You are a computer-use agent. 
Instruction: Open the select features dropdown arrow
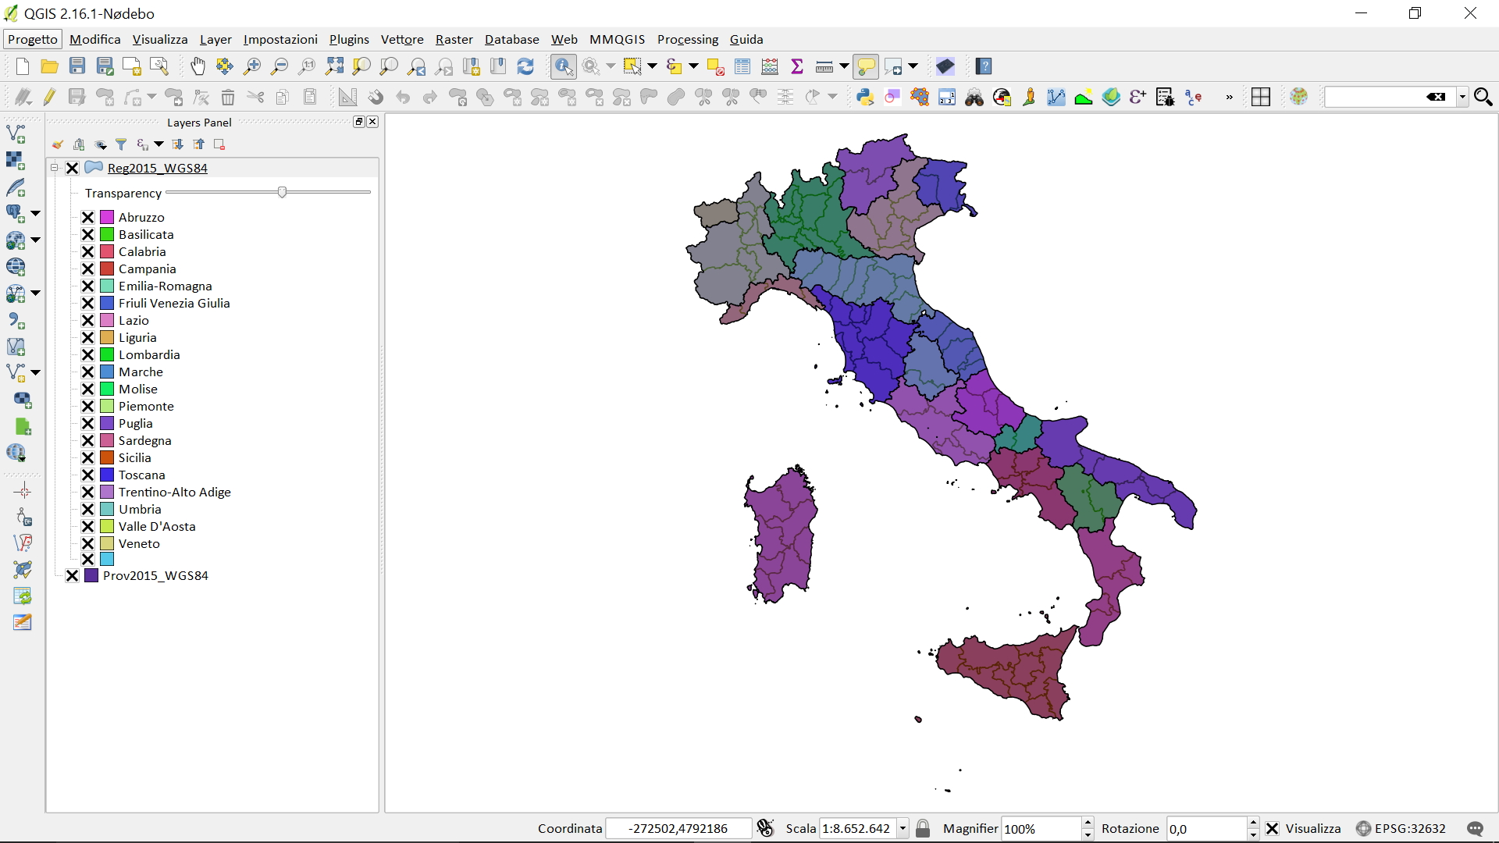[653, 66]
